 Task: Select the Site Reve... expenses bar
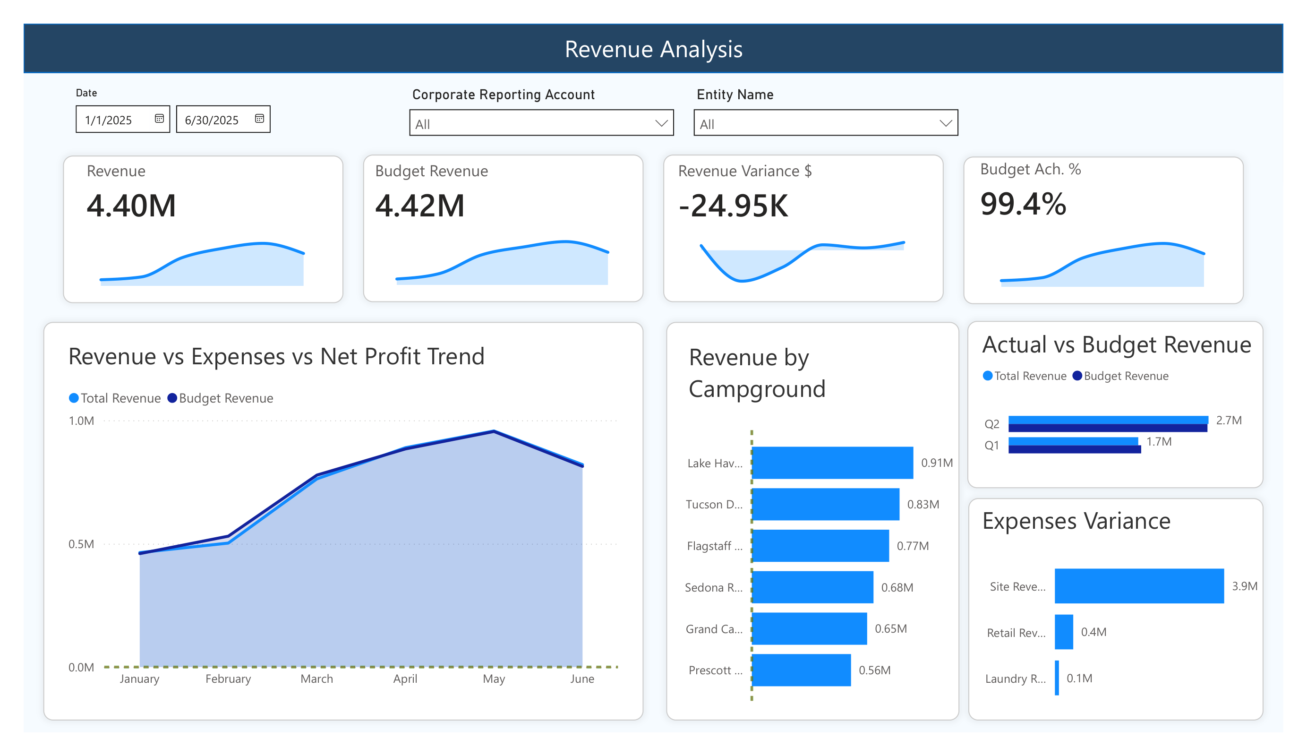coord(1139,586)
